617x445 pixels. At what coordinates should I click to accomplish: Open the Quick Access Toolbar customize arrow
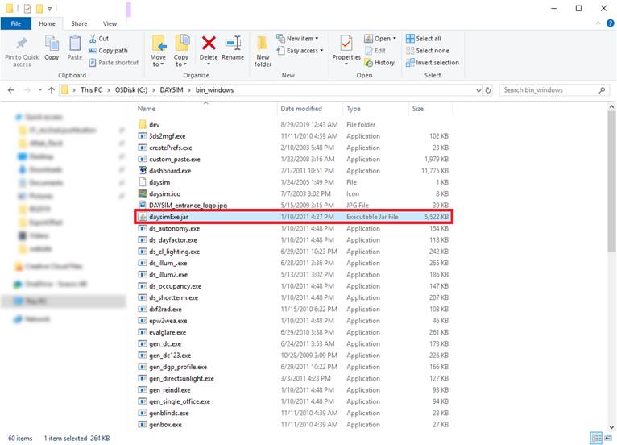pos(50,8)
